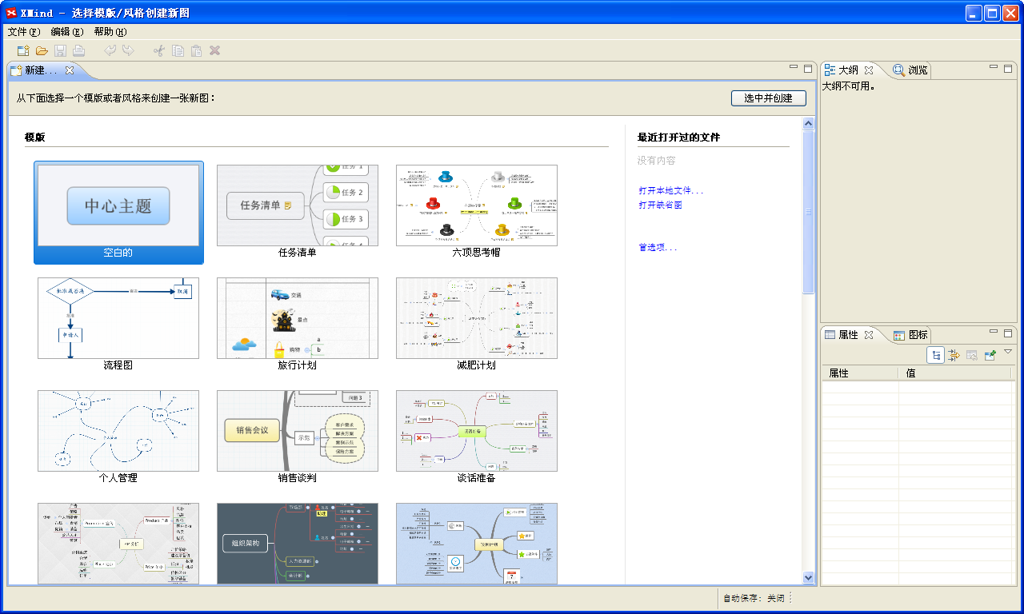Click the Undo arrow icon
The height and width of the screenshot is (614, 1024).
[x=110, y=50]
